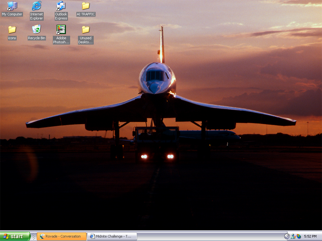Click the 5:52 PM taskbar clock
322x241 pixels.
click(x=310, y=236)
